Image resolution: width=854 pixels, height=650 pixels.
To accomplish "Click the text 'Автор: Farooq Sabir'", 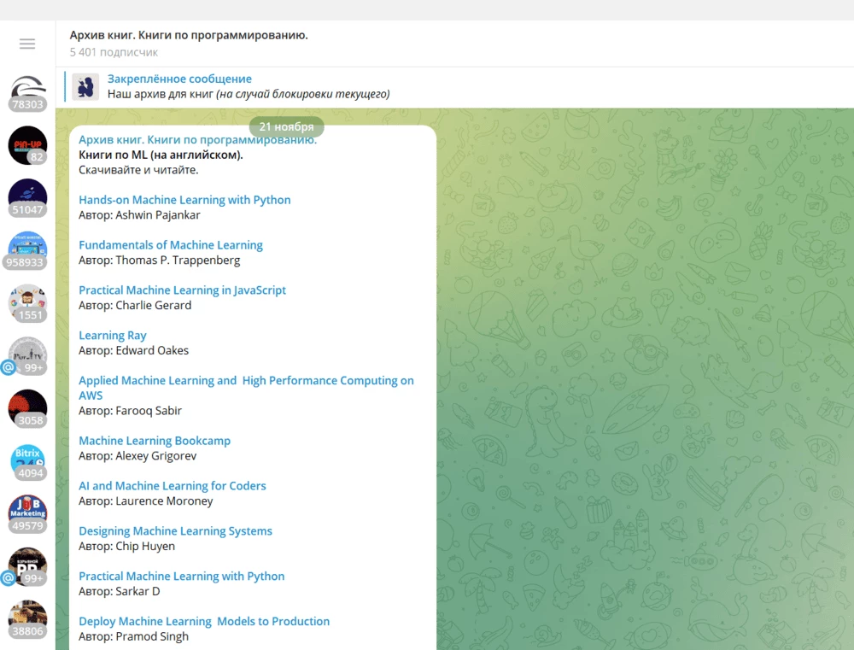I will [x=130, y=411].
